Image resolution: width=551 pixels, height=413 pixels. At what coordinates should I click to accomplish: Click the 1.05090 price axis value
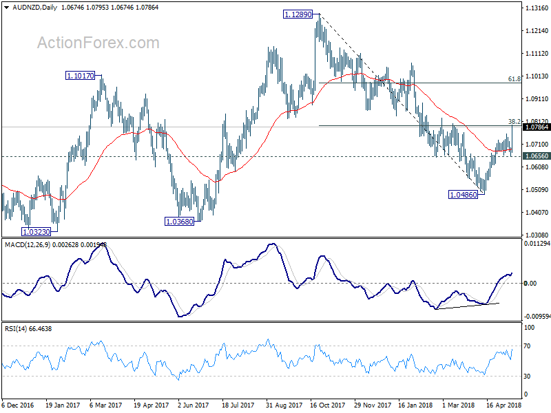pyautogui.click(x=537, y=190)
